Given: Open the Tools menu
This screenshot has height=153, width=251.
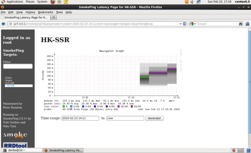Looking at the screenshot, I should click(59, 12).
